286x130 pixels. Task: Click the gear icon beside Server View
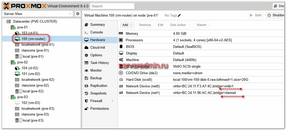(x=78, y=14)
